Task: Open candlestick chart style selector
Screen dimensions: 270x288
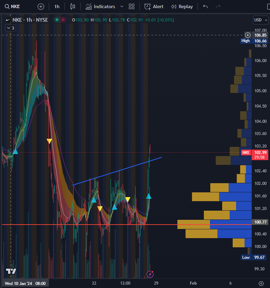Action: point(73,6)
